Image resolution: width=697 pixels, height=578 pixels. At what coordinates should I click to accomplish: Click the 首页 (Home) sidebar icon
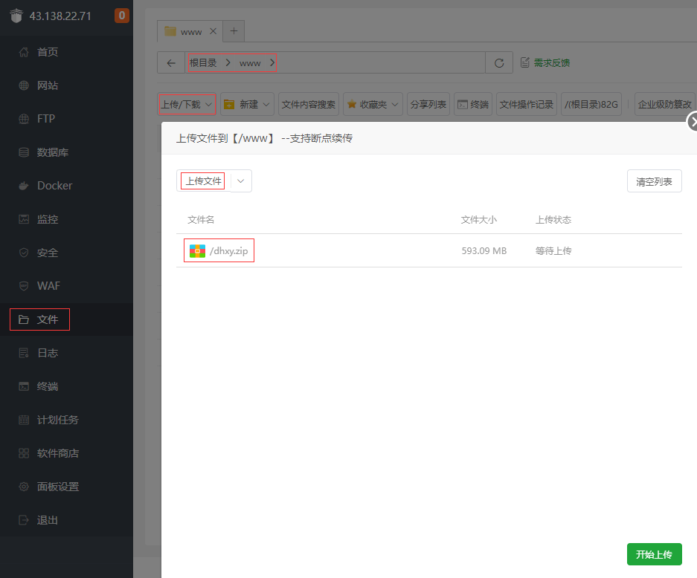pyautogui.click(x=47, y=51)
